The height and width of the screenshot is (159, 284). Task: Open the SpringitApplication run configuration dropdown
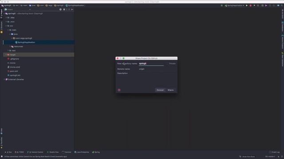[234, 6]
